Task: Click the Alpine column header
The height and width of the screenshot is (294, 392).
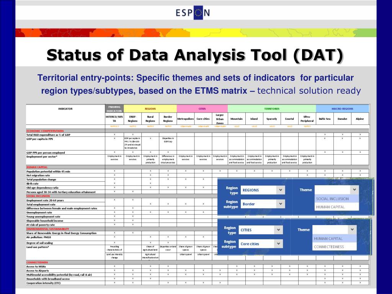Action: tap(360, 119)
